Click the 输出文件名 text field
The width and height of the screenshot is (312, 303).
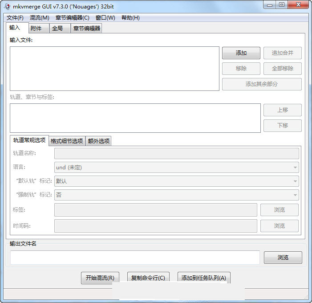135,258
